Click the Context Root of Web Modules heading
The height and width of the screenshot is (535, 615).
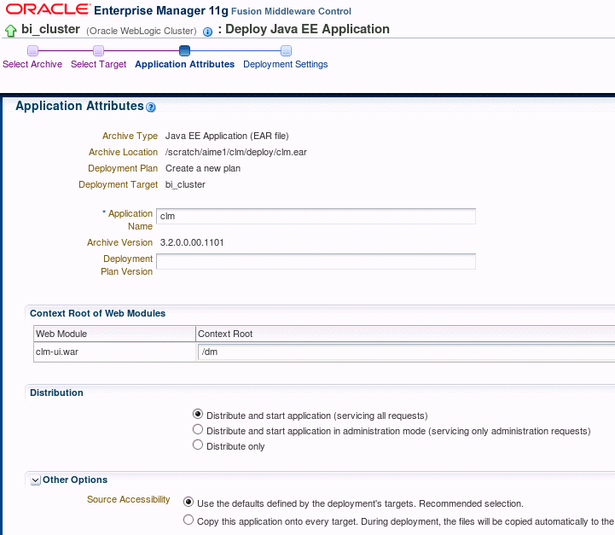pyautogui.click(x=97, y=313)
